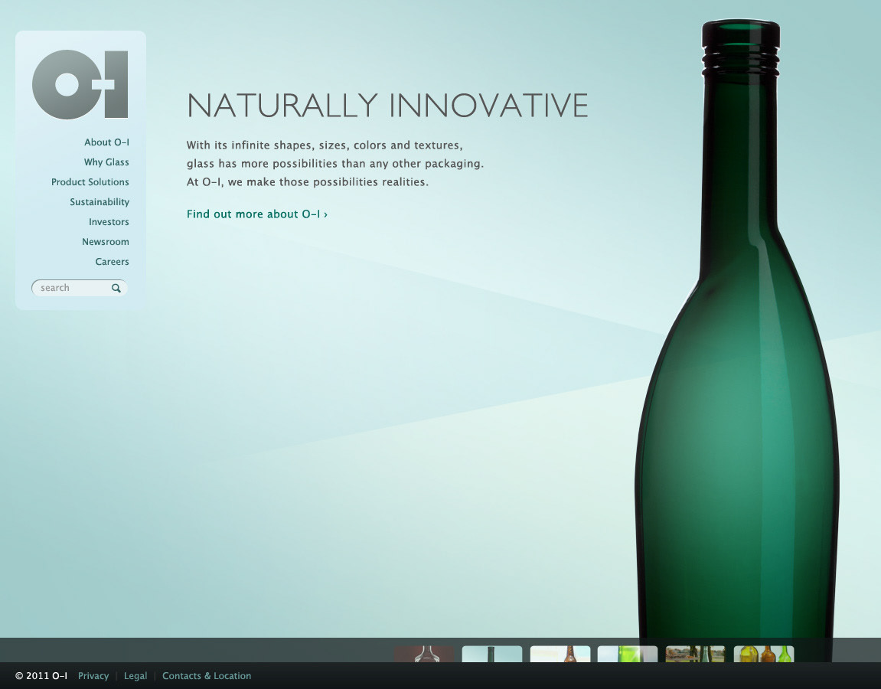Select the yellow, amber and green bottles thumbnail
881x689 pixels.
click(x=764, y=654)
